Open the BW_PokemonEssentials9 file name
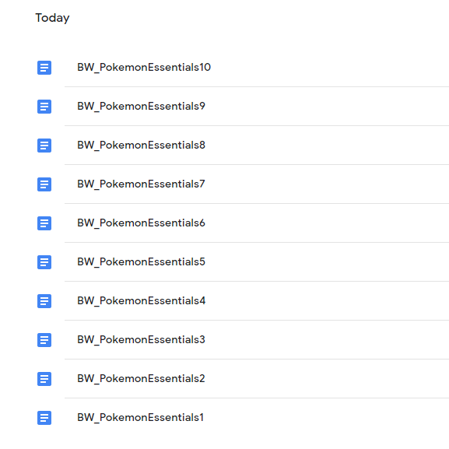The height and width of the screenshot is (449, 449). pos(141,107)
